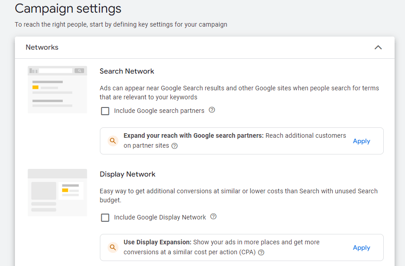Screen dimensions: 405x266
Task: Select the Search Network illustration thumbnail
Action: (57, 89)
